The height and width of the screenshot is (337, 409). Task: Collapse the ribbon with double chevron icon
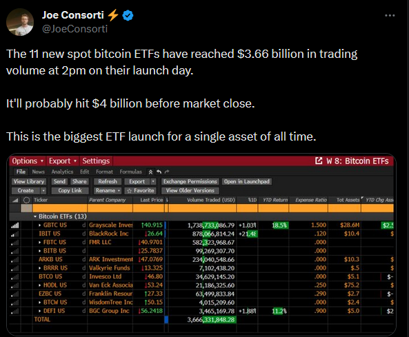point(150,172)
